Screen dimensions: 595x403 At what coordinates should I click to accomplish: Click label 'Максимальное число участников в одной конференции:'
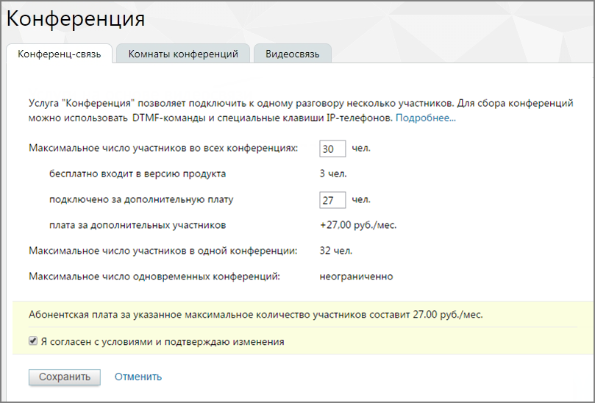[x=163, y=251]
